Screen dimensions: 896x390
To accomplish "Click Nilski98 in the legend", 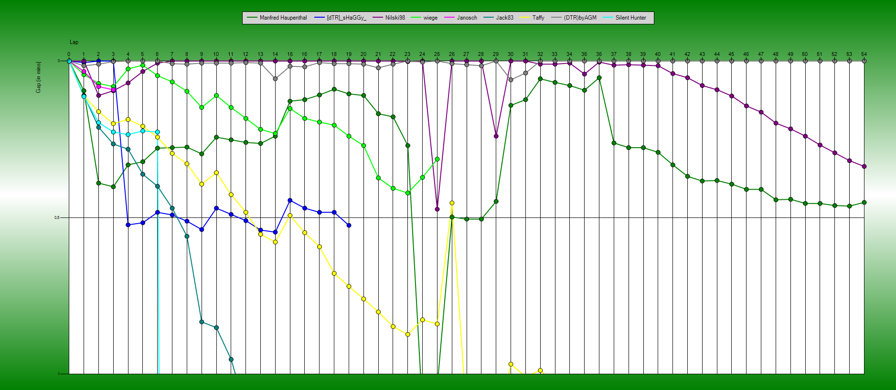I will (395, 18).
